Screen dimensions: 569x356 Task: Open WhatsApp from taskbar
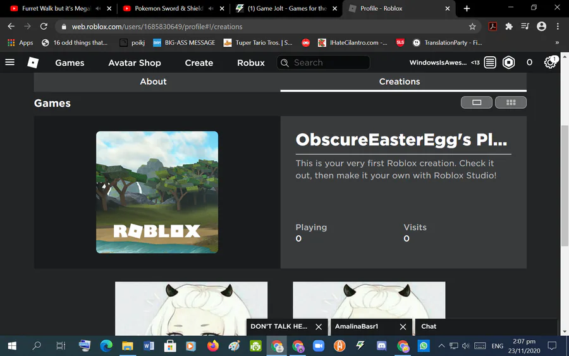(x=423, y=346)
